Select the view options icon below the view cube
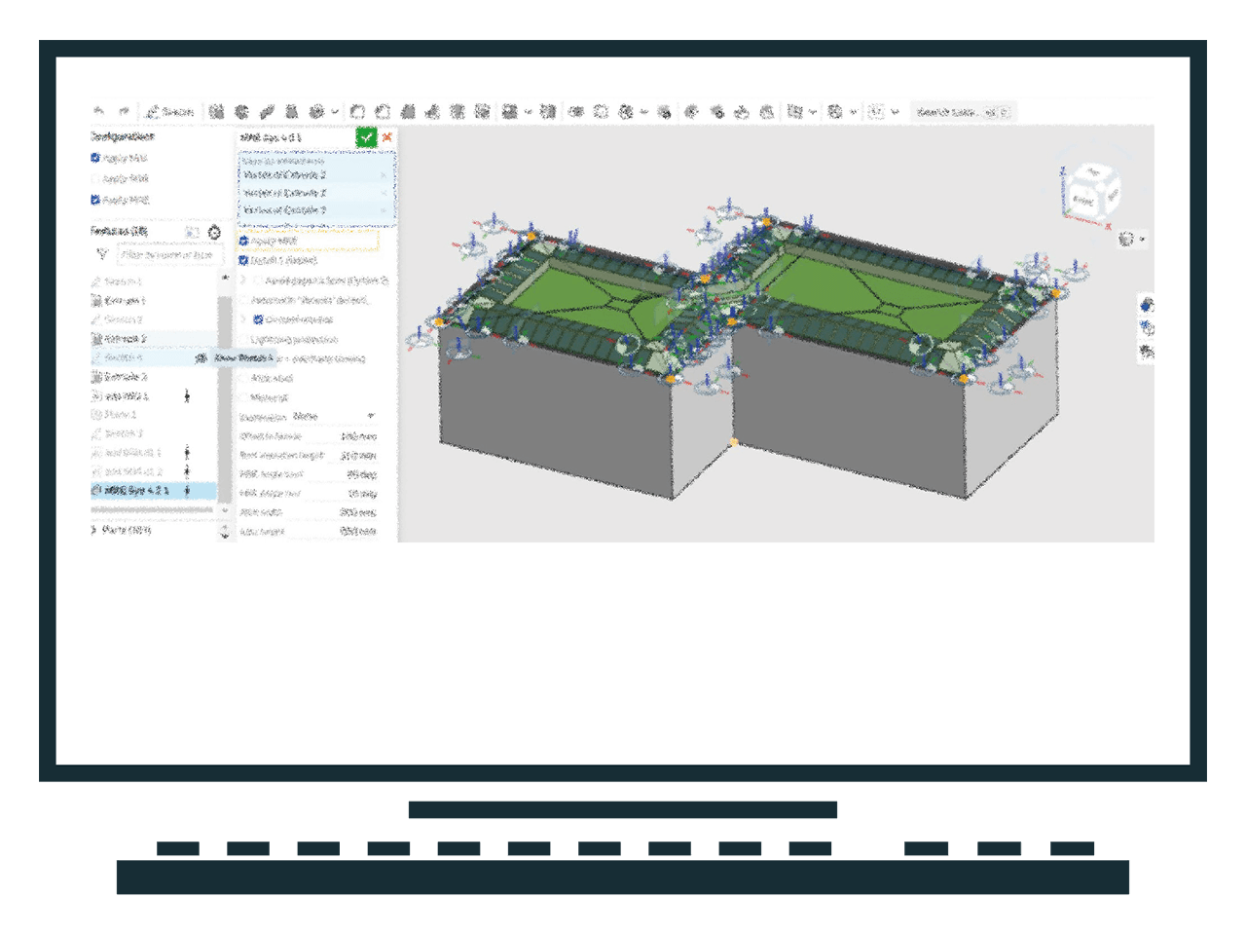 point(1127,236)
